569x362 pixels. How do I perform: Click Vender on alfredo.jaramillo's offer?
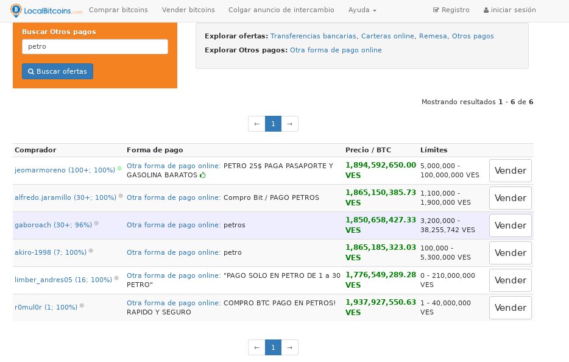coord(511,198)
